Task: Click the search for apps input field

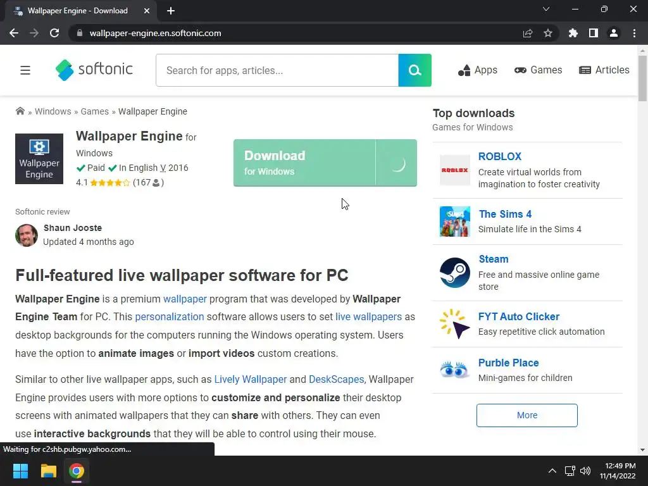Action: point(277,70)
